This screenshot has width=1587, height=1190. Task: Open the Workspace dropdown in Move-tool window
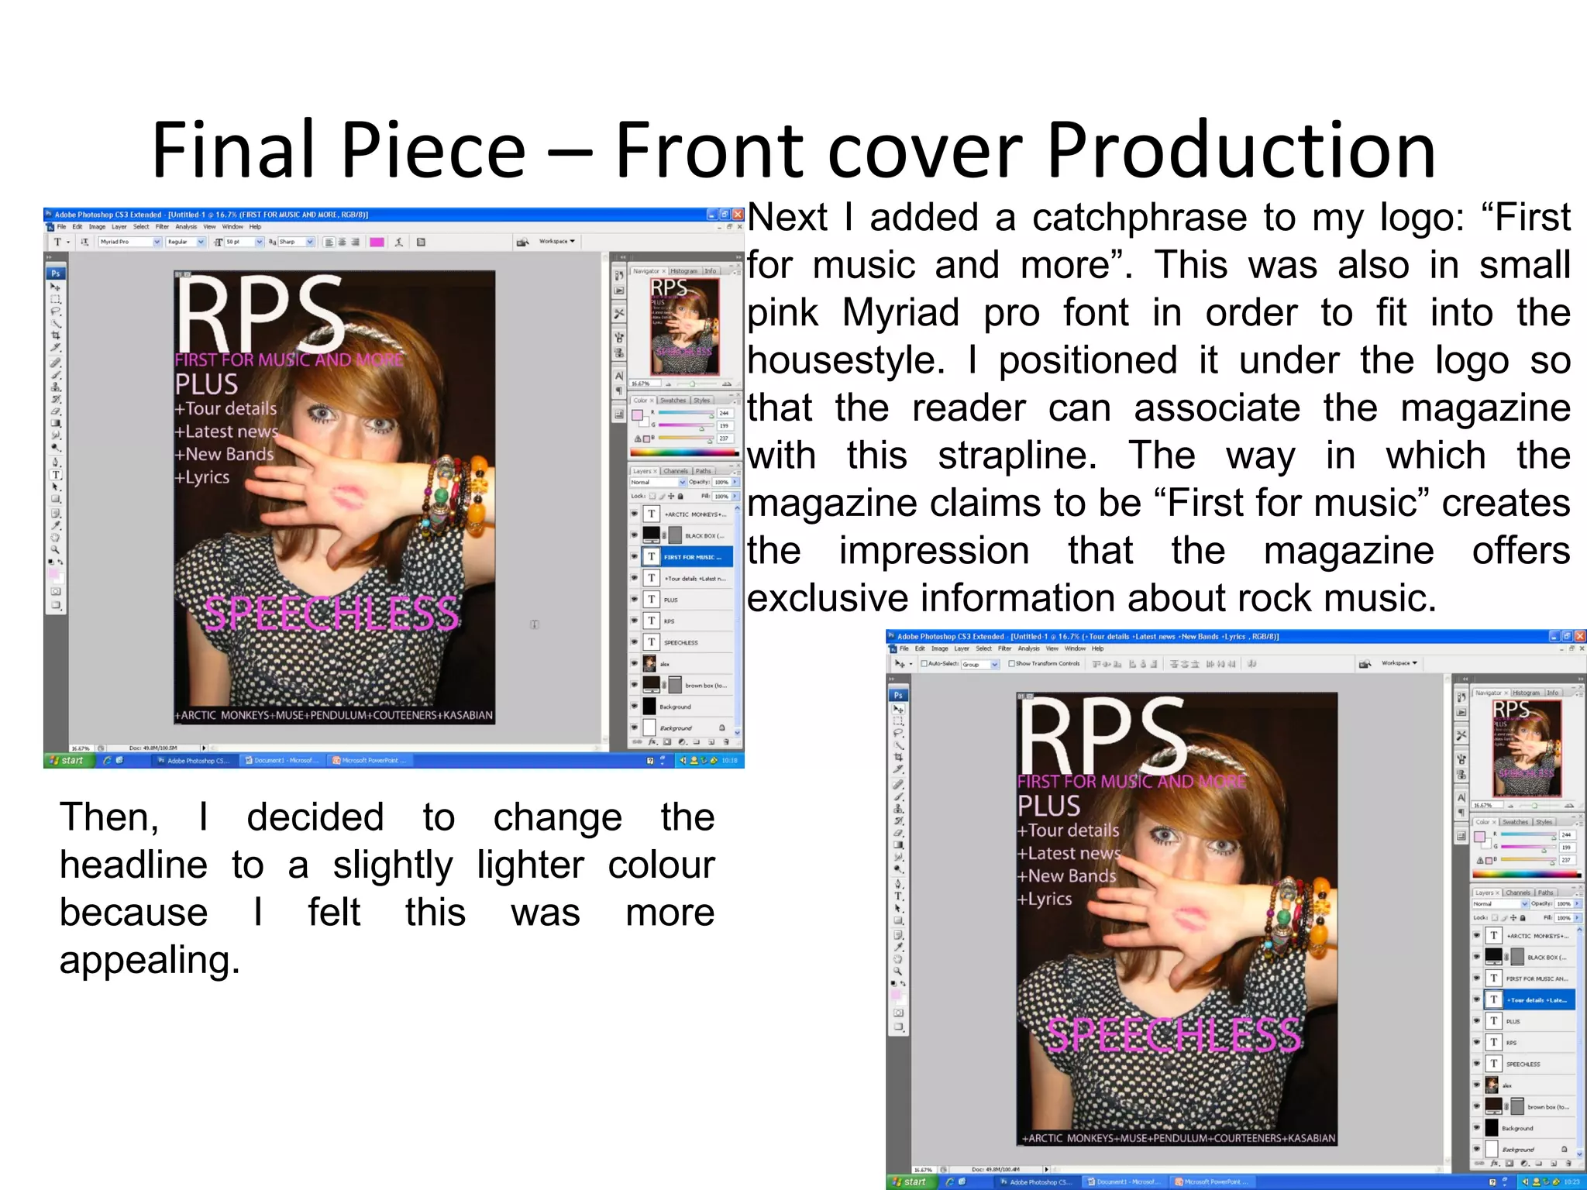tap(1399, 663)
